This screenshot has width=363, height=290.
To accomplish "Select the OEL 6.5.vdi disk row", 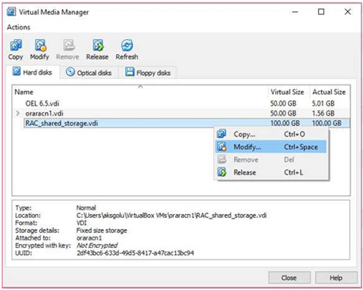I will tap(181, 103).
